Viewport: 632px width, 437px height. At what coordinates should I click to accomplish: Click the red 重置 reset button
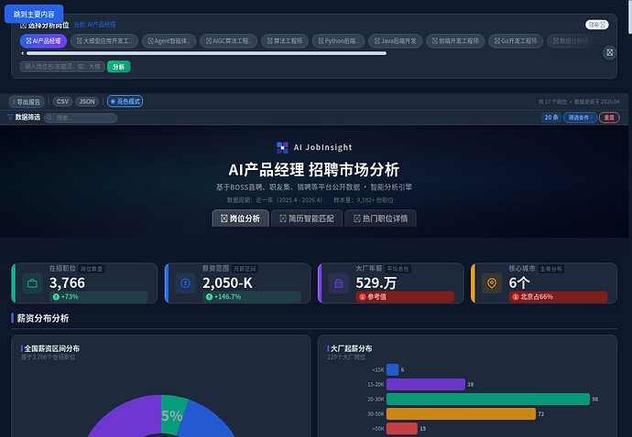point(609,118)
